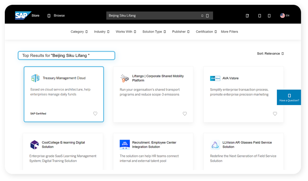Click the header icon just left of the flag
This screenshot has width=308, height=181.
(x=269, y=15)
